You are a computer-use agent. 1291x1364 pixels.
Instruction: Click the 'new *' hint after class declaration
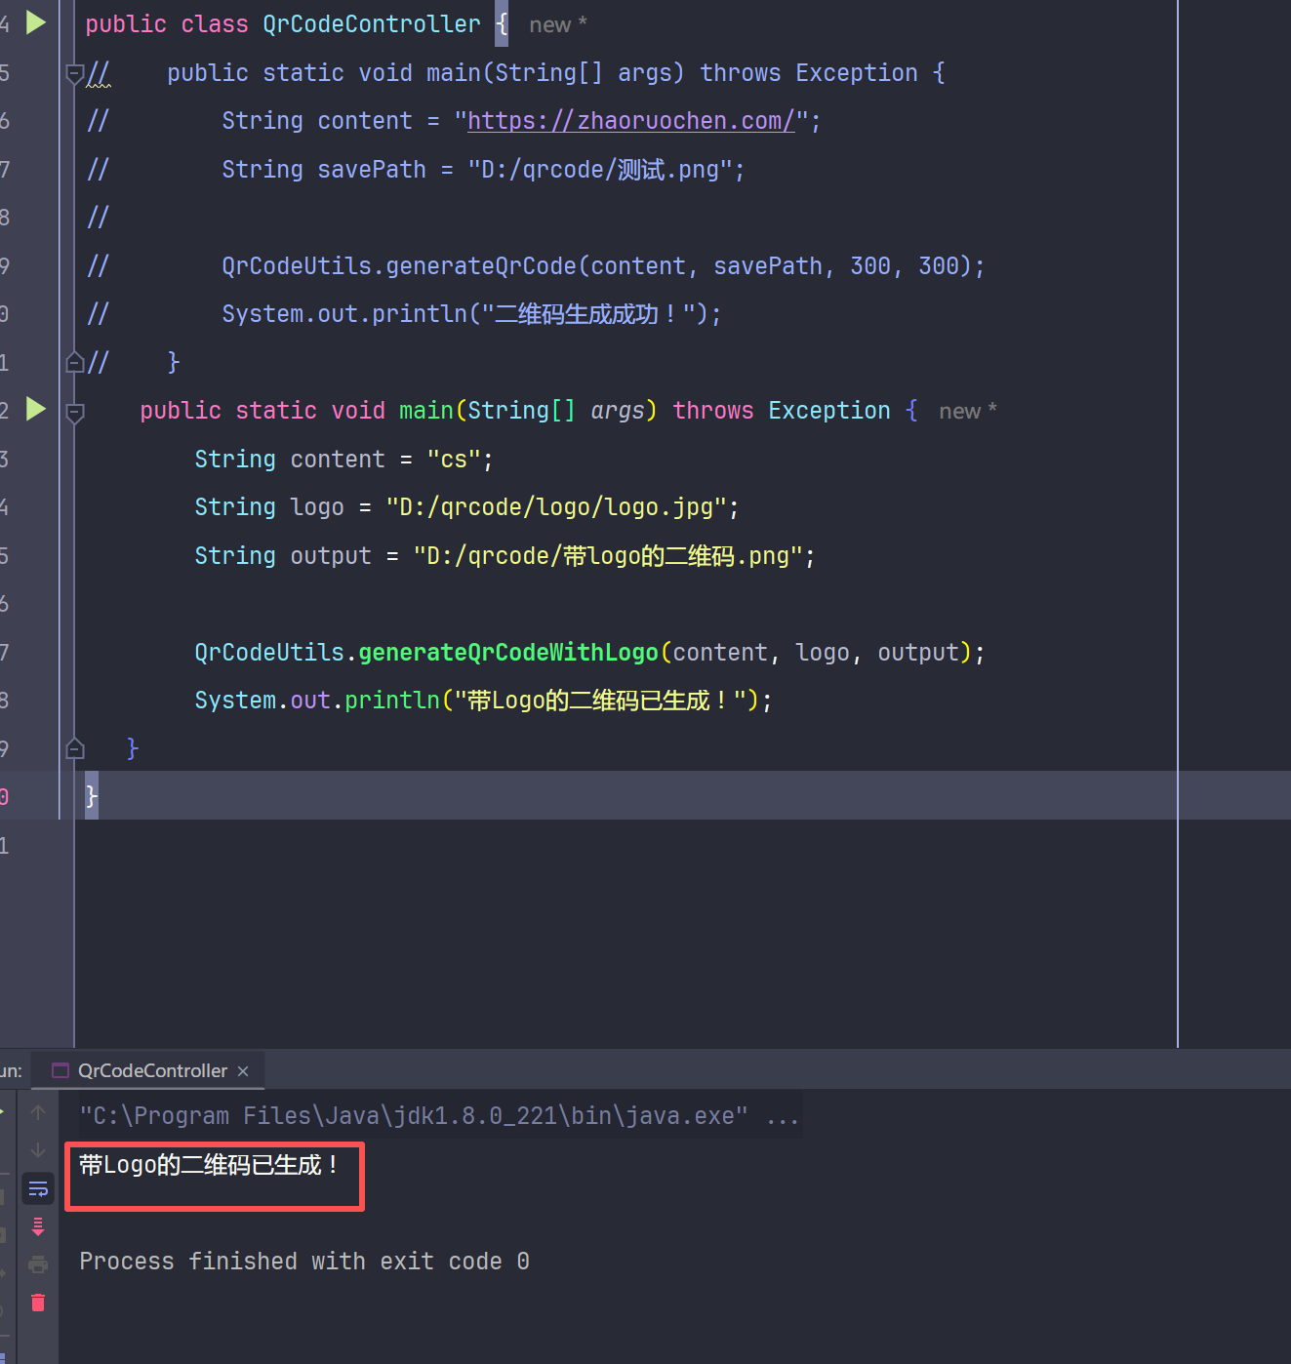click(x=557, y=25)
